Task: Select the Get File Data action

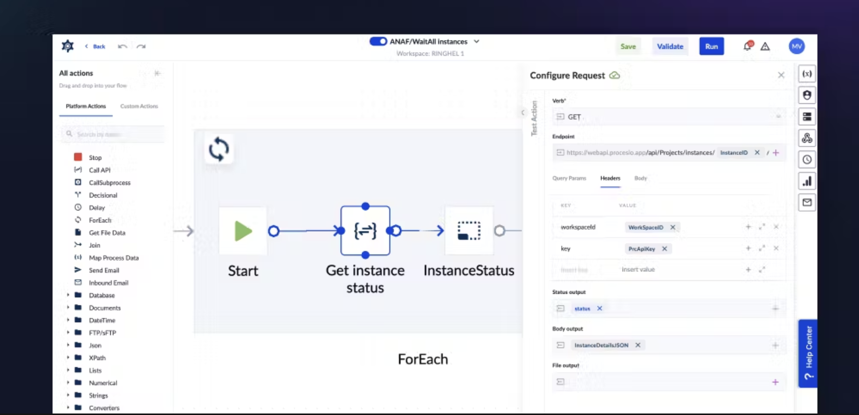Action: pos(107,232)
